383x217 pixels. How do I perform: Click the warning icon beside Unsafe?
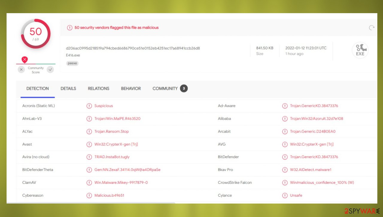pos(285,195)
